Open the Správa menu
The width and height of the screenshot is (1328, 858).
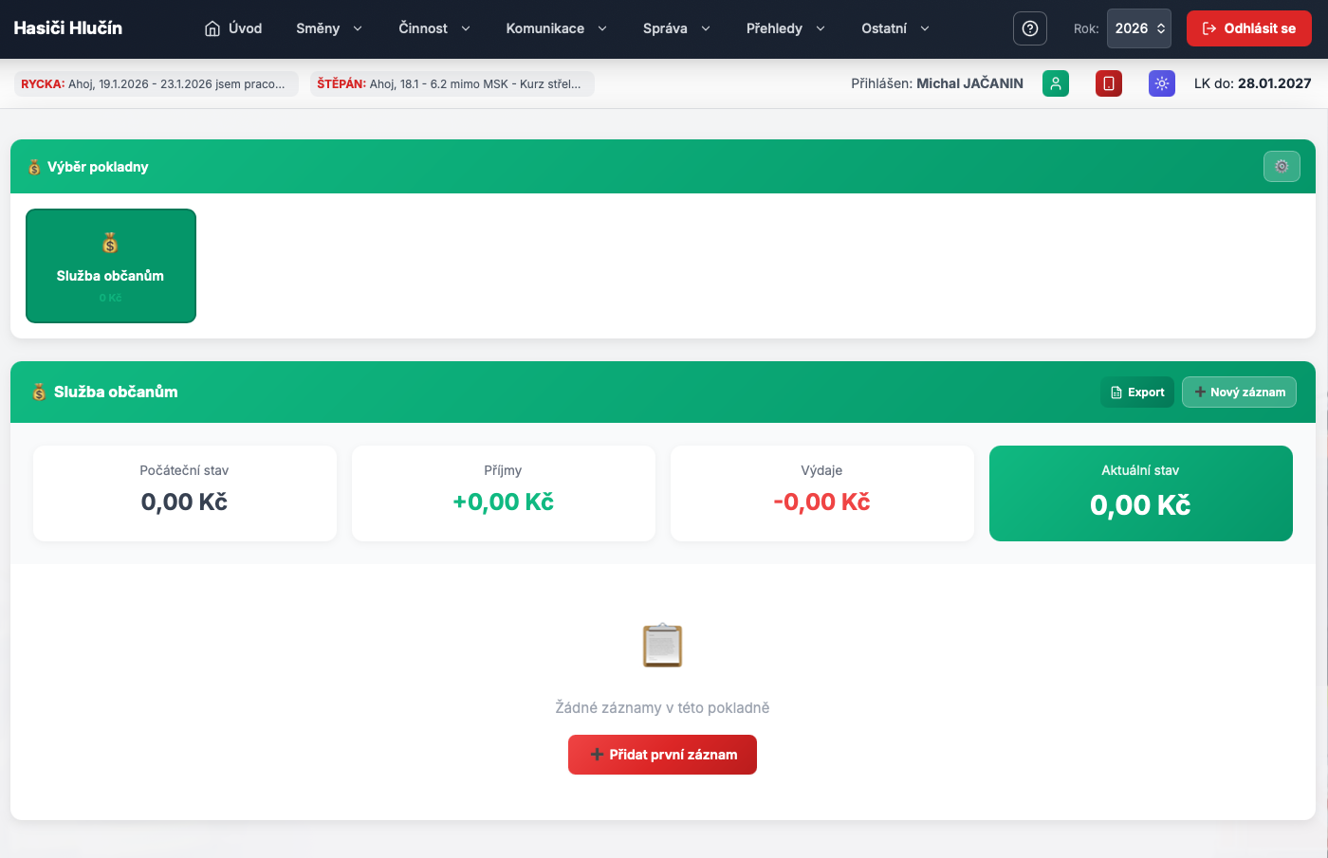click(x=675, y=28)
